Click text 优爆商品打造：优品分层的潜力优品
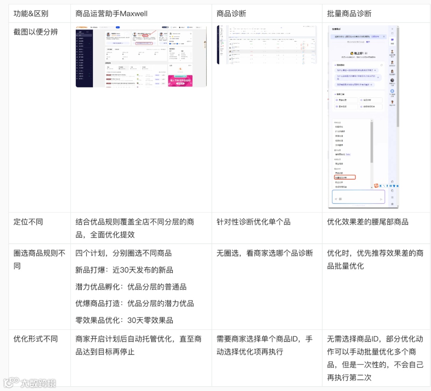 point(135,304)
